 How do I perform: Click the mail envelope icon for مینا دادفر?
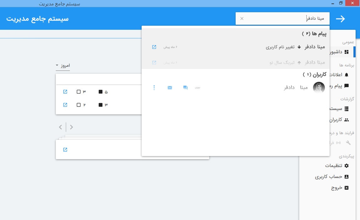(x=170, y=88)
